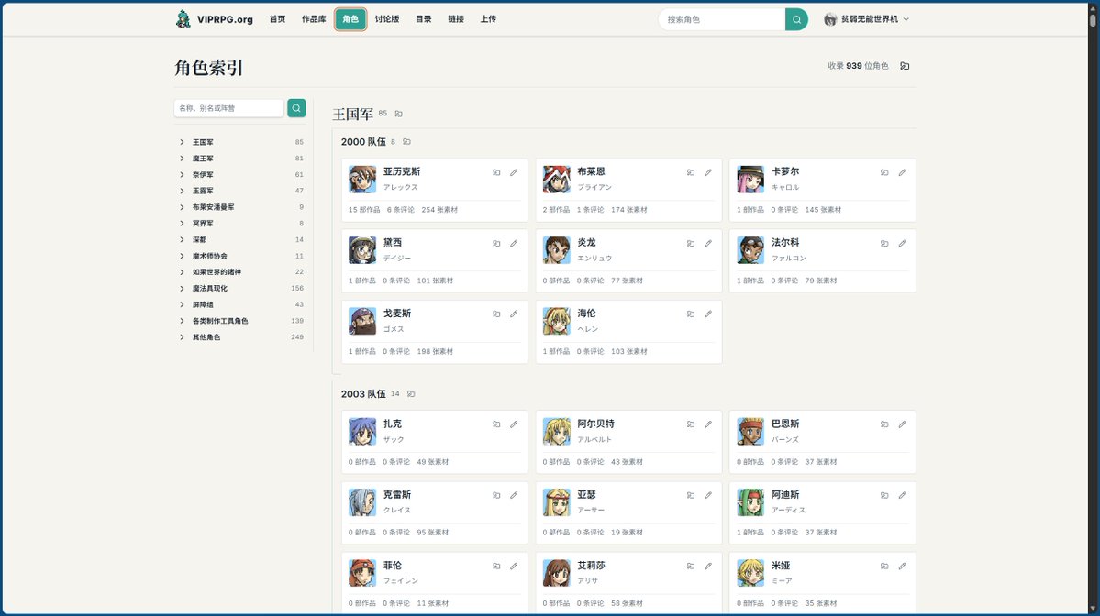The width and height of the screenshot is (1100, 616).
Task: Click pencil icon on 黛西 card
Action: [514, 243]
